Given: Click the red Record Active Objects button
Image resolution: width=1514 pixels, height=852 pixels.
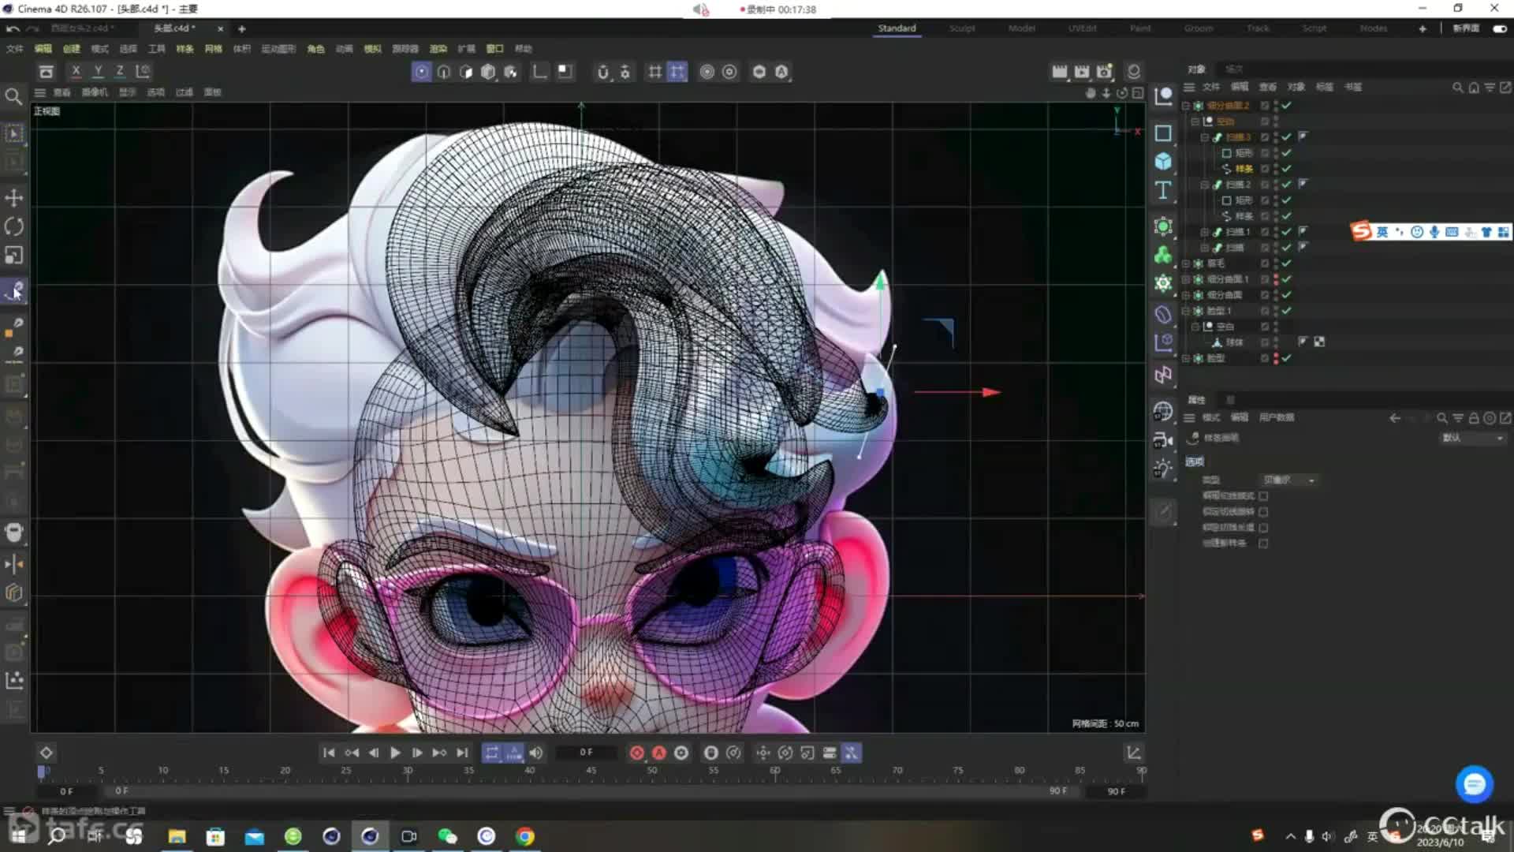Looking at the screenshot, I should [637, 753].
